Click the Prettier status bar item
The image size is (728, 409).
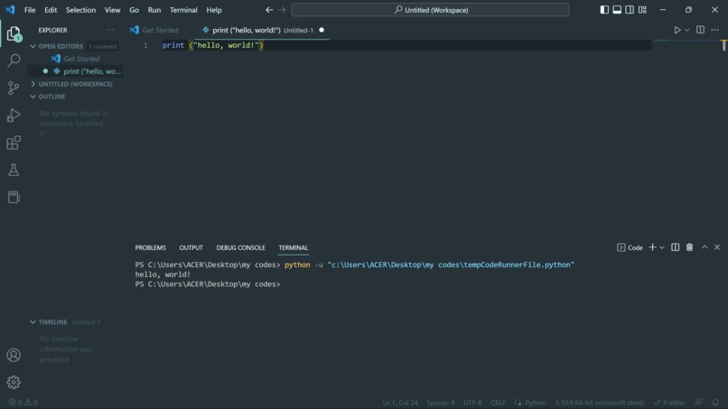pos(669,403)
